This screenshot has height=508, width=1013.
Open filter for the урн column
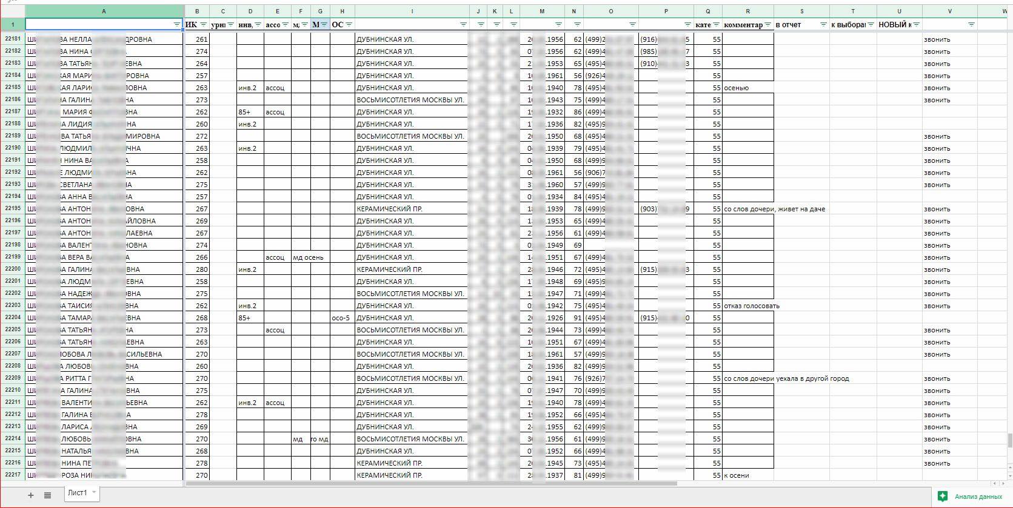(230, 25)
